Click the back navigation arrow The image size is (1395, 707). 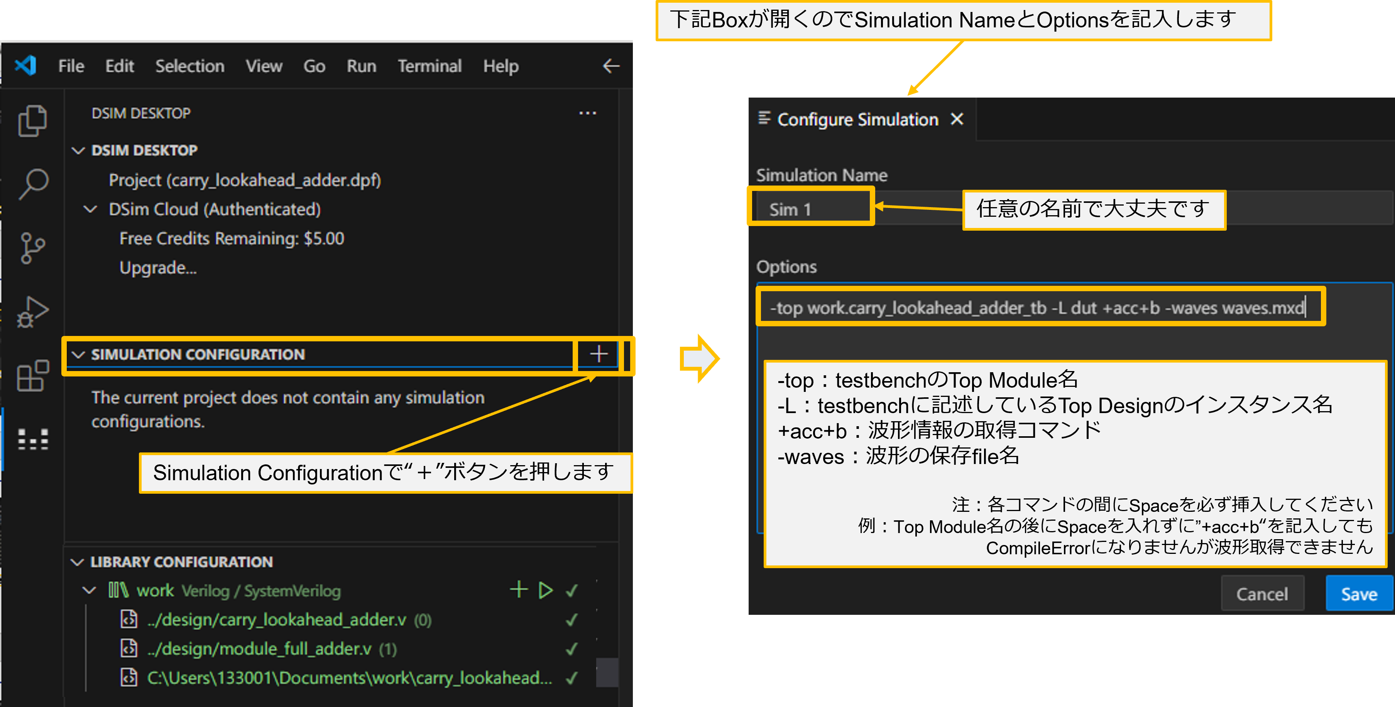(611, 66)
